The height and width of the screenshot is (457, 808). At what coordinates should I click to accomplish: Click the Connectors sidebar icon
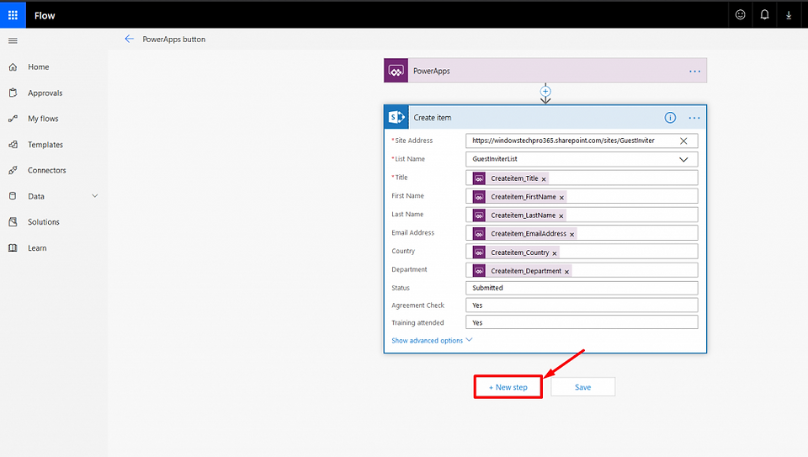pyautogui.click(x=13, y=170)
